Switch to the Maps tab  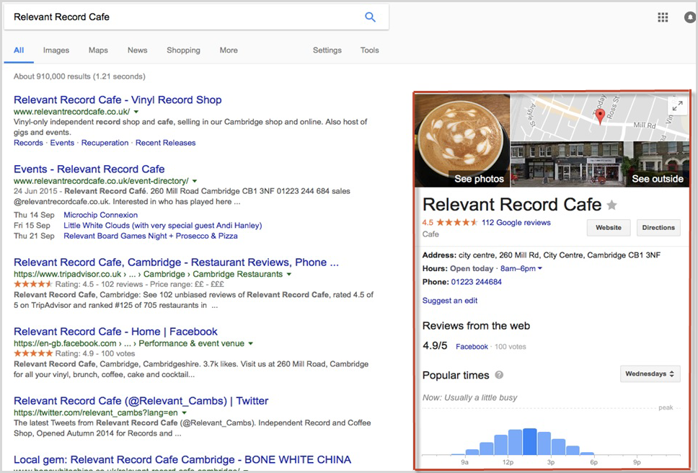tap(98, 50)
